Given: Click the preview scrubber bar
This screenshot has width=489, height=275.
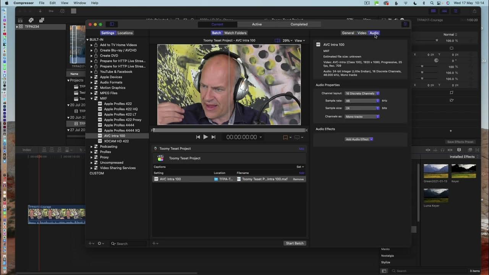Looking at the screenshot, I should click(229, 130).
